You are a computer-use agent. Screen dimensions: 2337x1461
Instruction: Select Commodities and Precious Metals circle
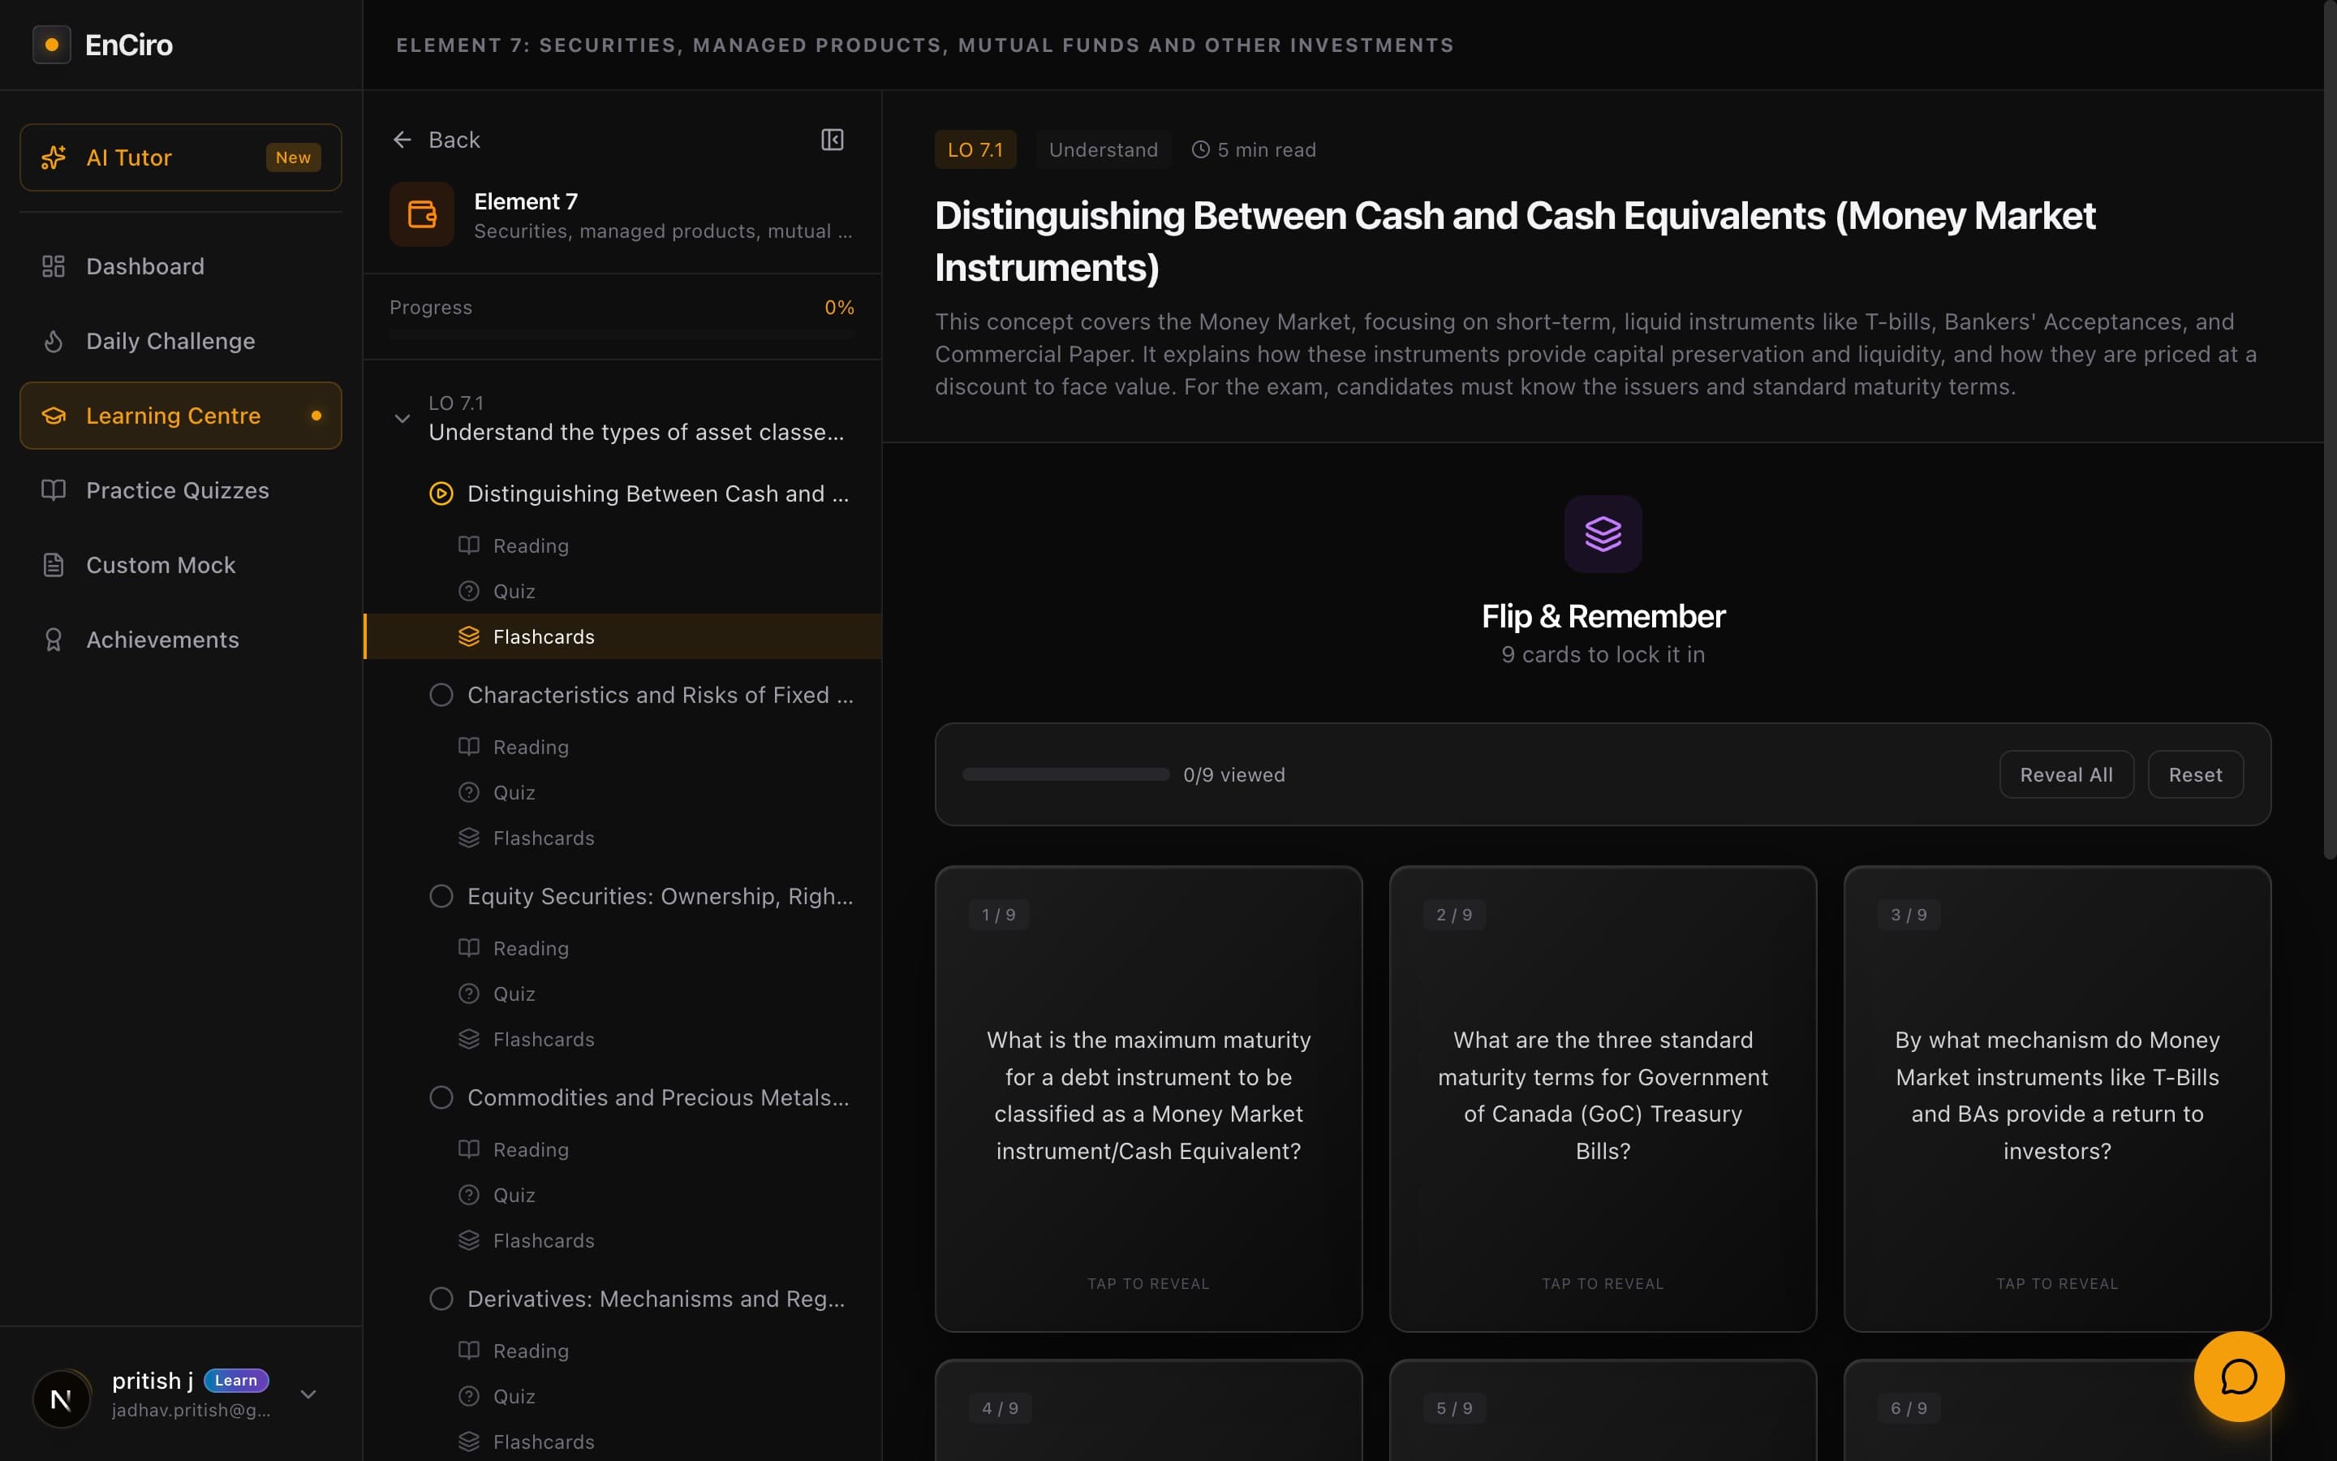pyautogui.click(x=441, y=1097)
